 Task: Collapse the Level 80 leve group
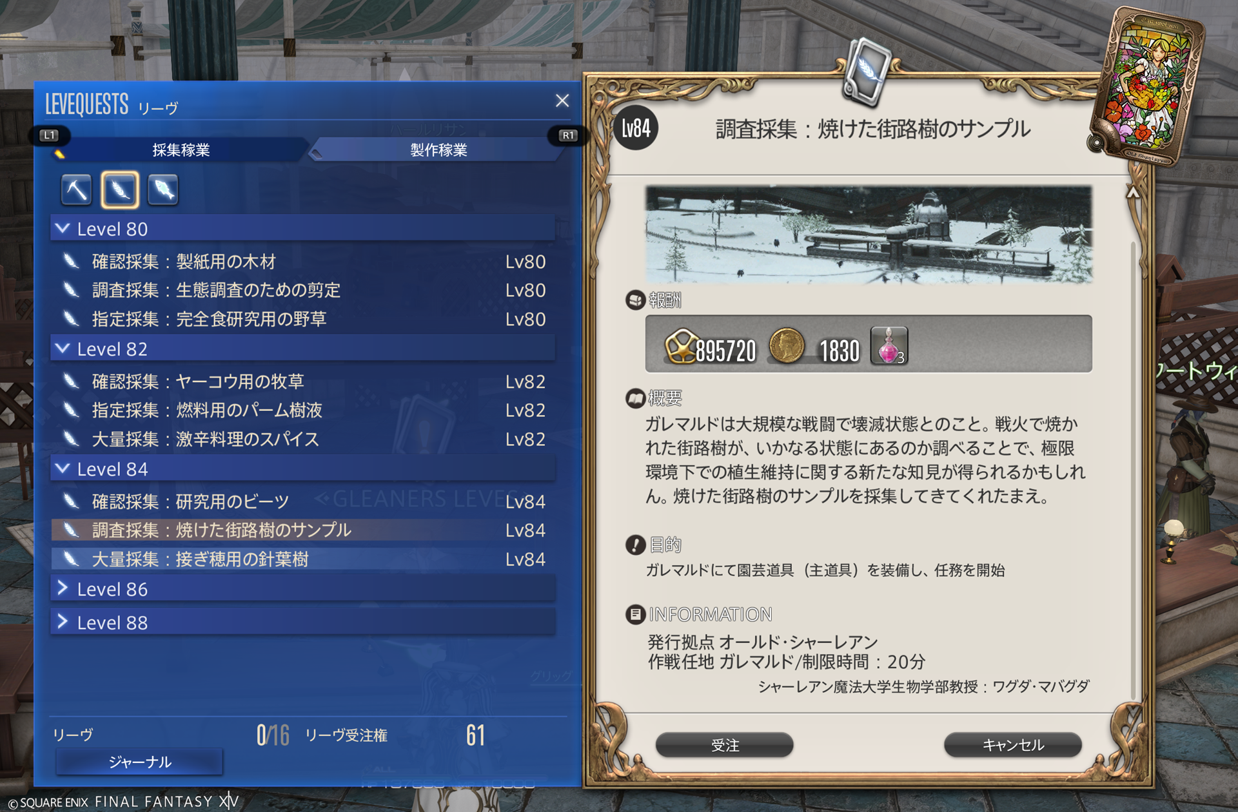click(x=302, y=229)
